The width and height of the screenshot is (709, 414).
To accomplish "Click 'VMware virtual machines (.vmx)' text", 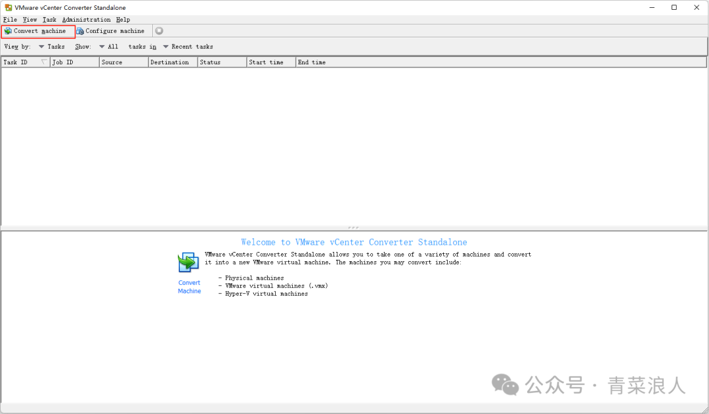I will click(x=276, y=285).
